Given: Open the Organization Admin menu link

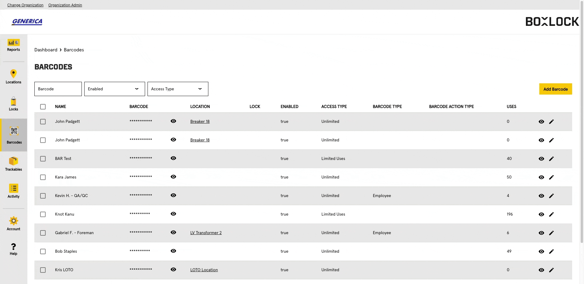Looking at the screenshot, I should [65, 5].
